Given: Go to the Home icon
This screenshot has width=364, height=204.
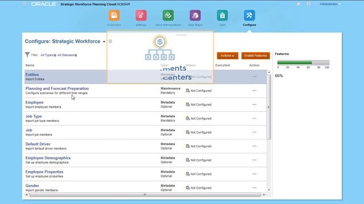Looking at the screenshot, I should click(299, 4).
